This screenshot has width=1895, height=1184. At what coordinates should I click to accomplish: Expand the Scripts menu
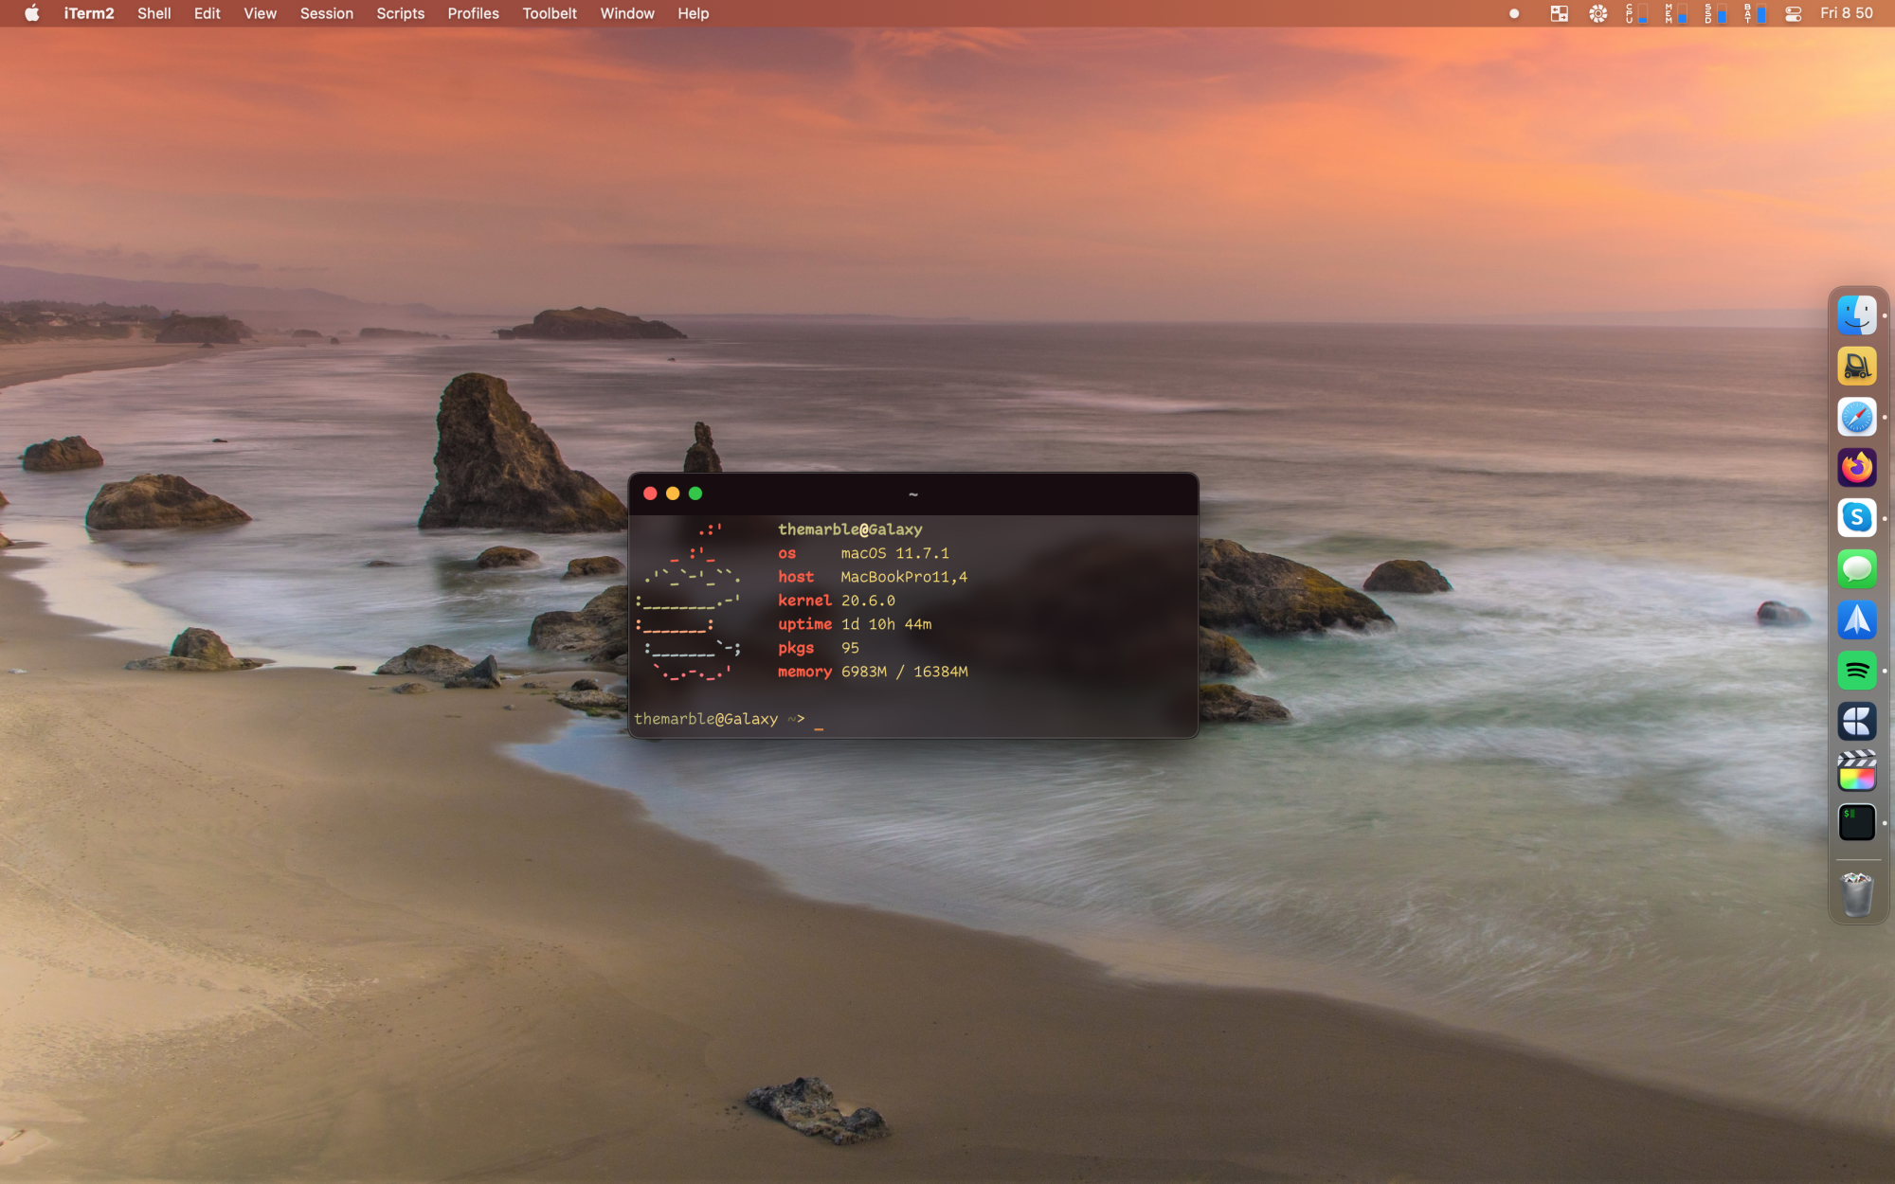[400, 13]
